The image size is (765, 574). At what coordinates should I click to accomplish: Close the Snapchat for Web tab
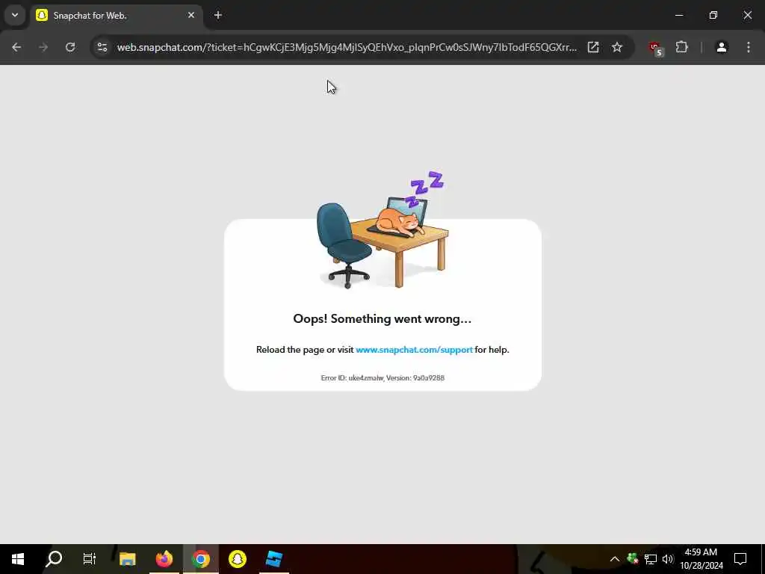pyautogui.click(x=191, y=15)
